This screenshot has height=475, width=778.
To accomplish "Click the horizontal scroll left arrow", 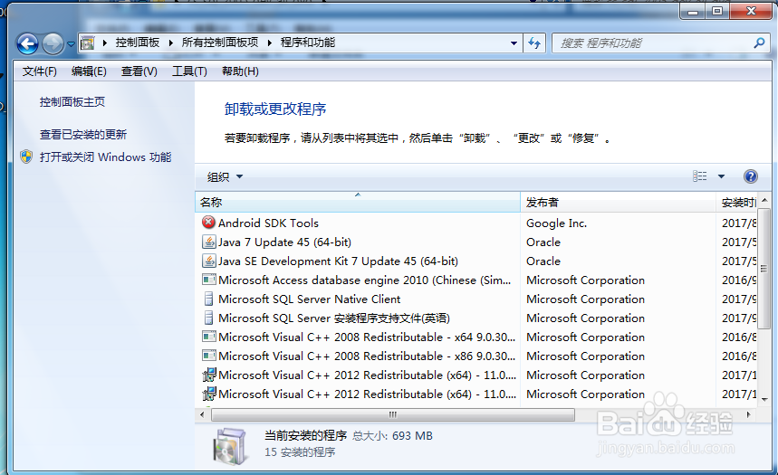I will click(x=202, y=414).
